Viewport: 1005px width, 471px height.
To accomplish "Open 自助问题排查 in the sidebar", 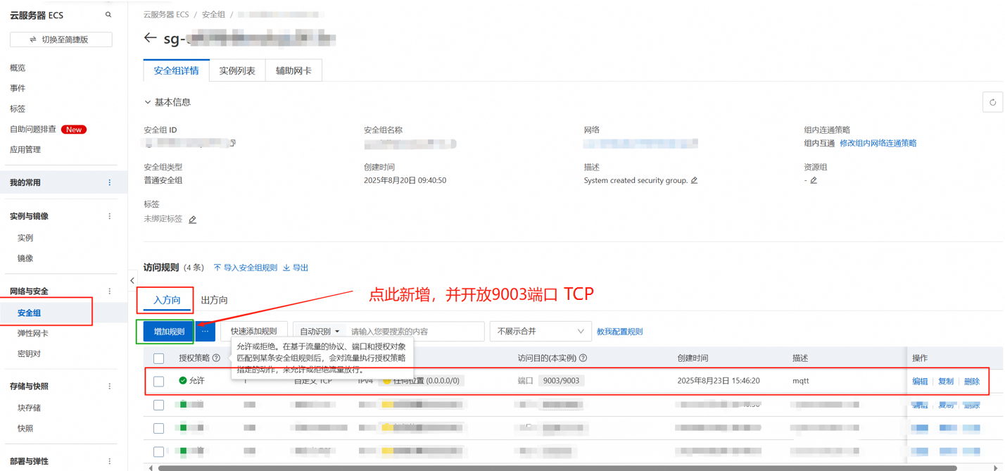I will coord(33,130).
